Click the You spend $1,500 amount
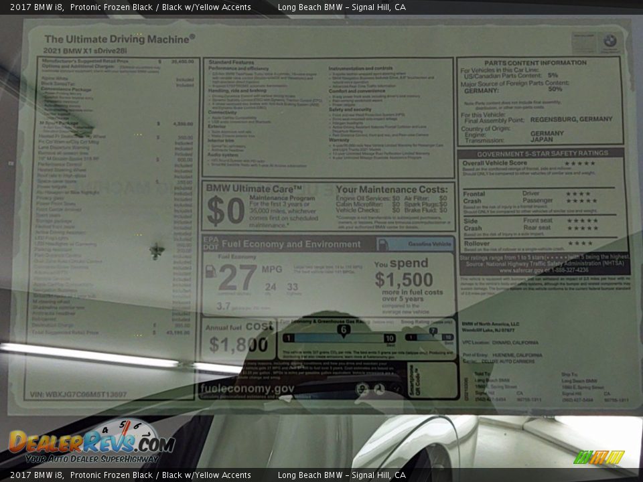This screenshot has height=482, width=643. pyautogui.click(x=403, y=280)
